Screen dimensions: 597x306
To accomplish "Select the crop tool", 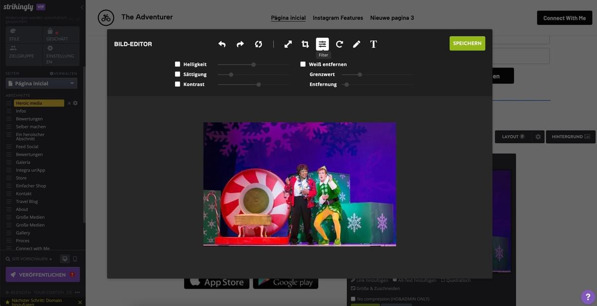I will coord(305,44).
